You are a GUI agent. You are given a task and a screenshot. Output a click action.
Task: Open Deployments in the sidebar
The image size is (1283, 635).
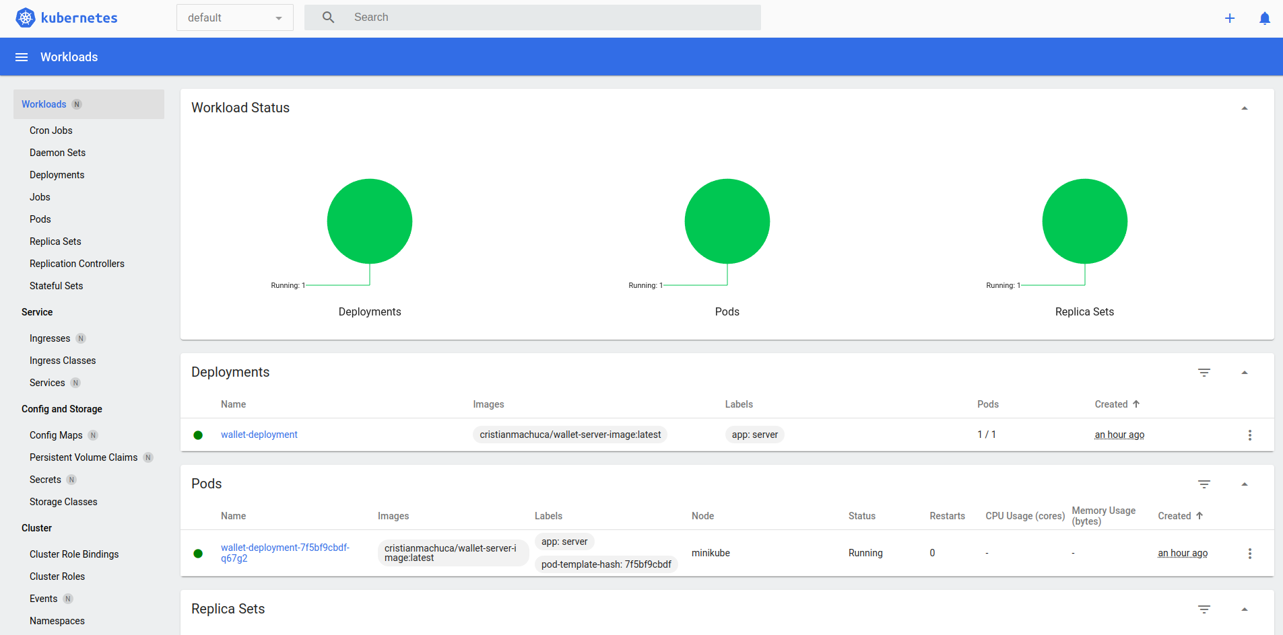(57, 175)
